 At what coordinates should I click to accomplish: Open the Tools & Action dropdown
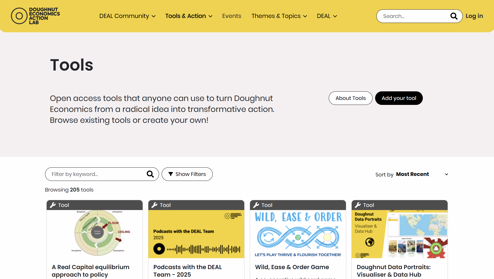pos(189,16)
